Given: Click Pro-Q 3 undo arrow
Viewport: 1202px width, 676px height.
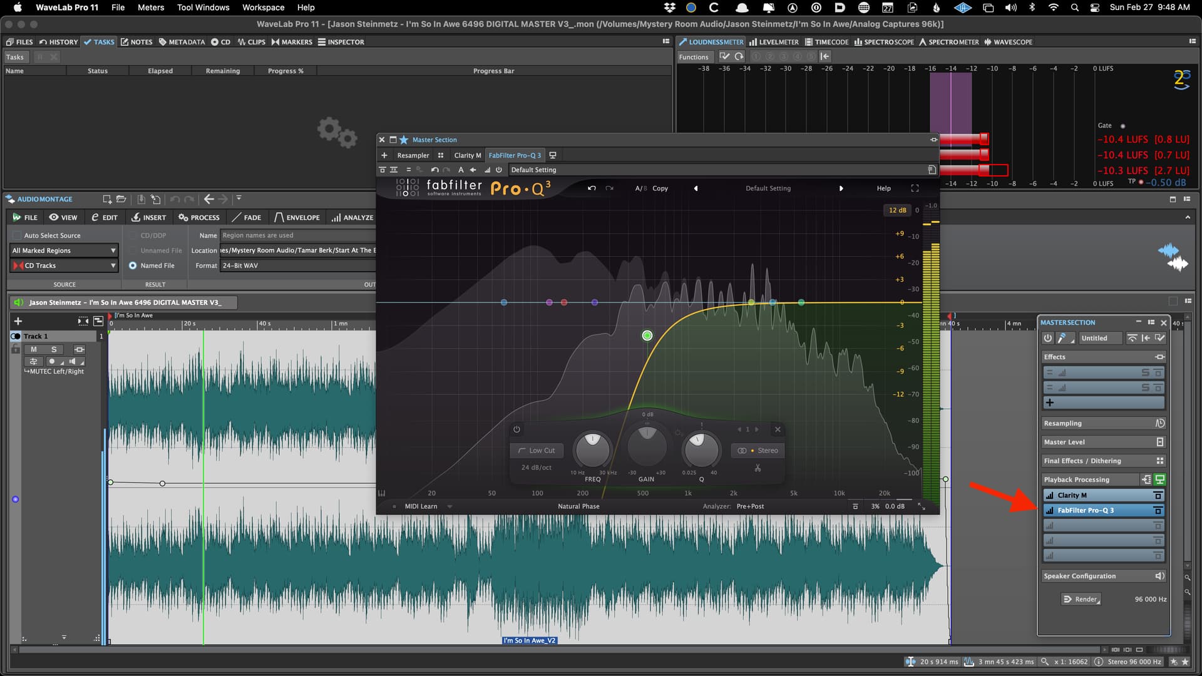Looking at the screenshot, I should click(x=592, y=188).
